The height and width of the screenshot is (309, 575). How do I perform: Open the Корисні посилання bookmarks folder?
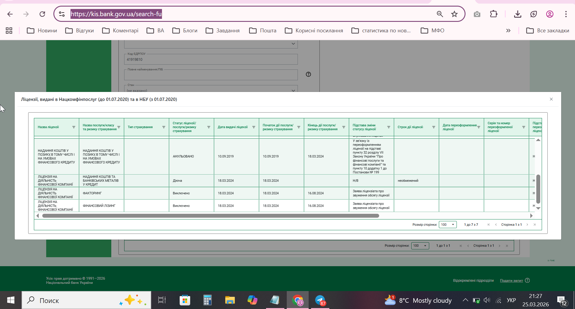coord(314,31)
